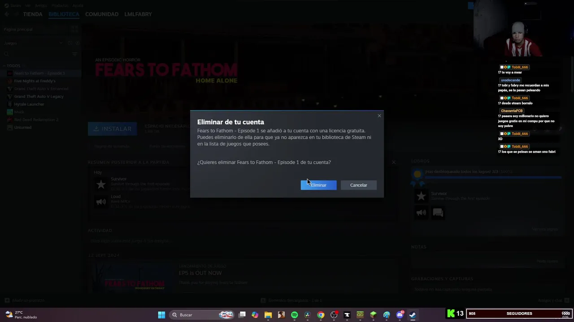Open the Ver menu
Image resolution: width=574 pixels, height=322 pixels.
point(28,5)
